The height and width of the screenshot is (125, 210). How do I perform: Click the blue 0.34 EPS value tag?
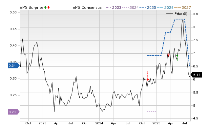click(x=14, y=65)
